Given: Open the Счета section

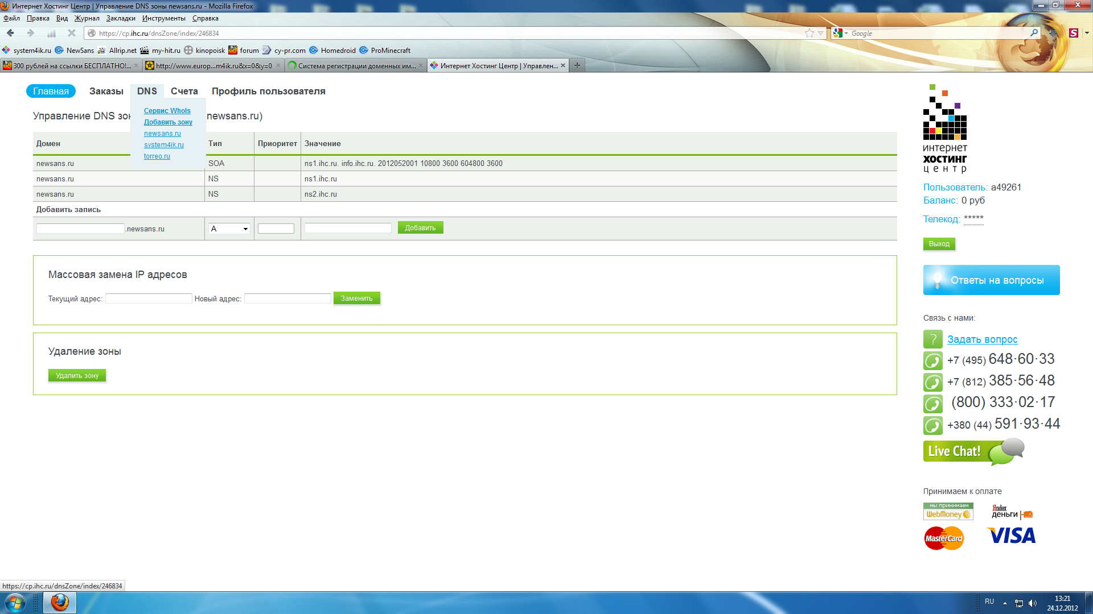Looking at the screenshot, I should 184,91.
